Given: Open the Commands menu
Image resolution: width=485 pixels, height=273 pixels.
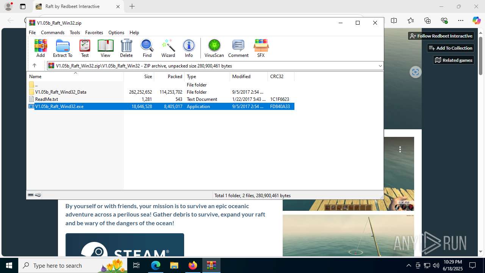Looking at the screenshot, I should (x=53, y=33).
